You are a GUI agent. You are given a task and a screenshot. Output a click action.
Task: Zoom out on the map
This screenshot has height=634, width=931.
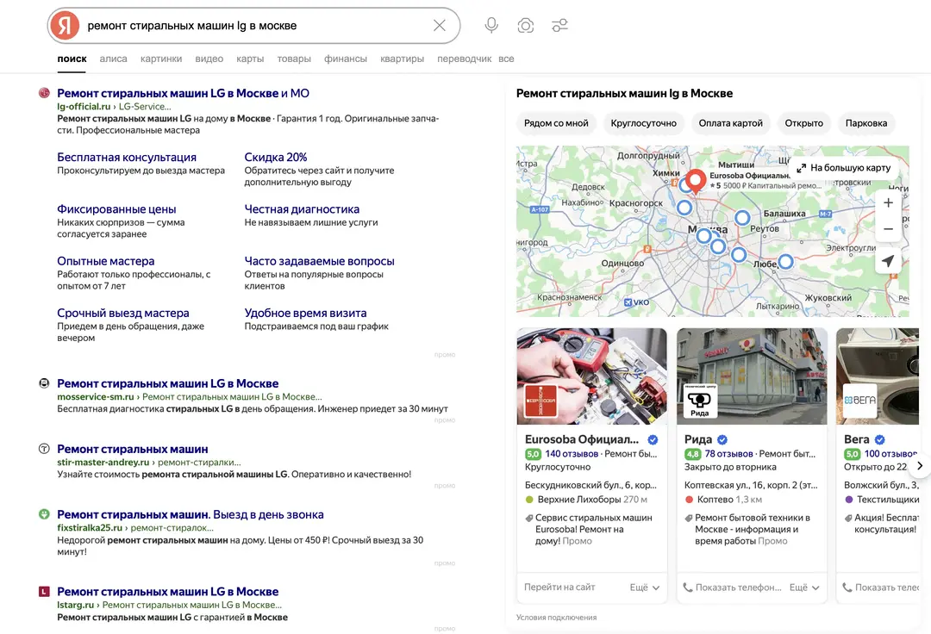pyautogui.click(x=888, y=229)
